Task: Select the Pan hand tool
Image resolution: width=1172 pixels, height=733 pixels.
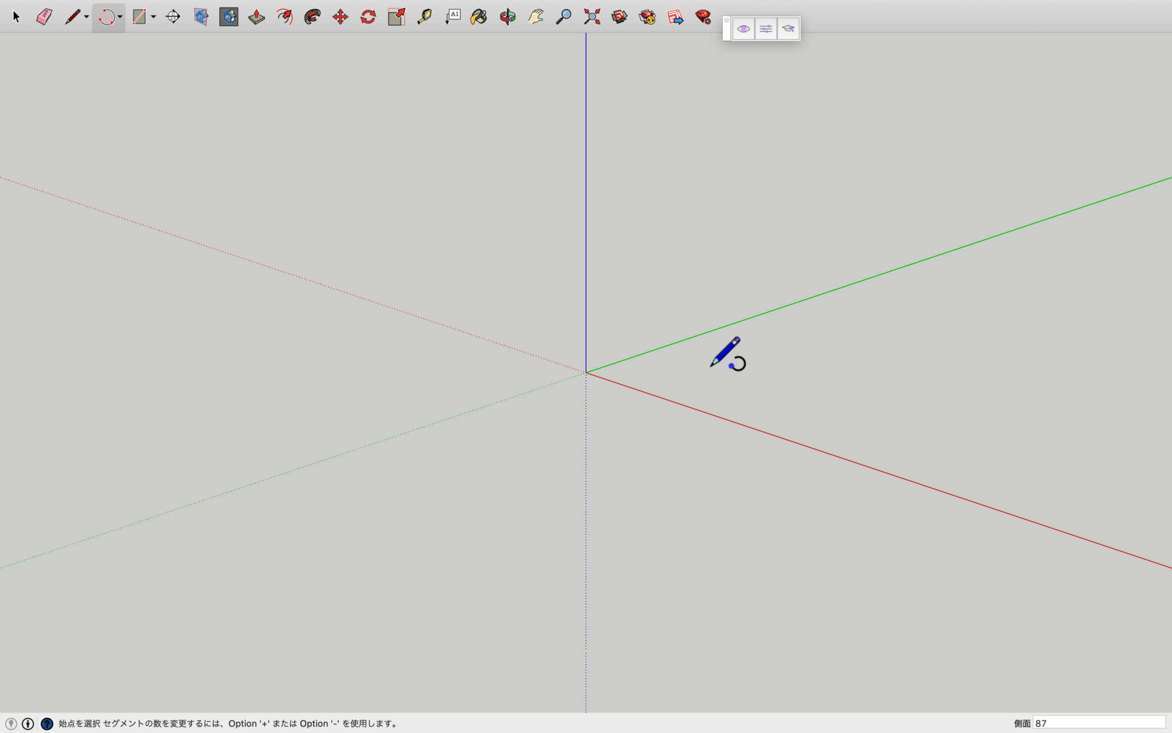Action: [536, 17]
